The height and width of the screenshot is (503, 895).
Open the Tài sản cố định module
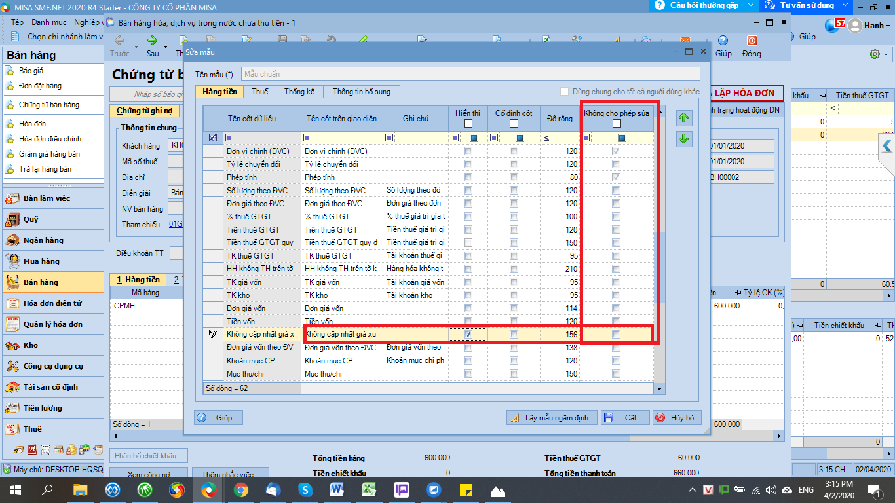[52, 387]
